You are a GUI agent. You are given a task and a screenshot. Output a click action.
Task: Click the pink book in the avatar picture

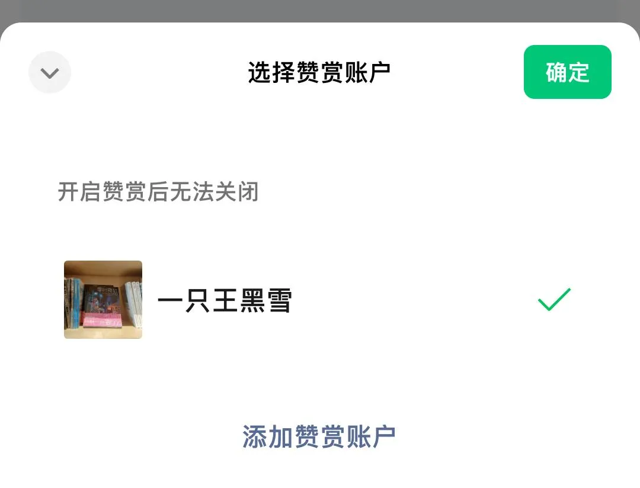point(102,320)
